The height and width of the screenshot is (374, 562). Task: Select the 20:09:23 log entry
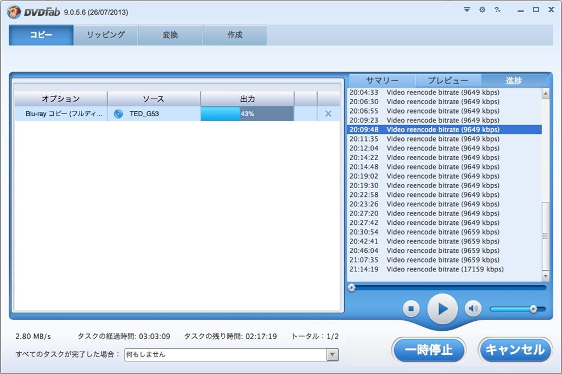pyautogui.click(x=445, y=120)
